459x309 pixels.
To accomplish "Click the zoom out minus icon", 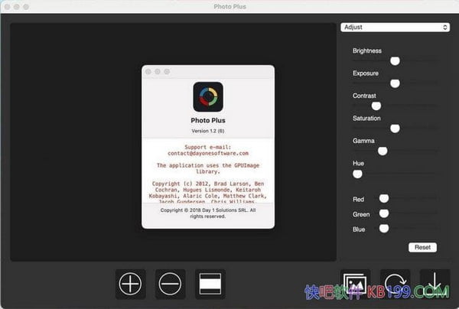I will [171, 284].
